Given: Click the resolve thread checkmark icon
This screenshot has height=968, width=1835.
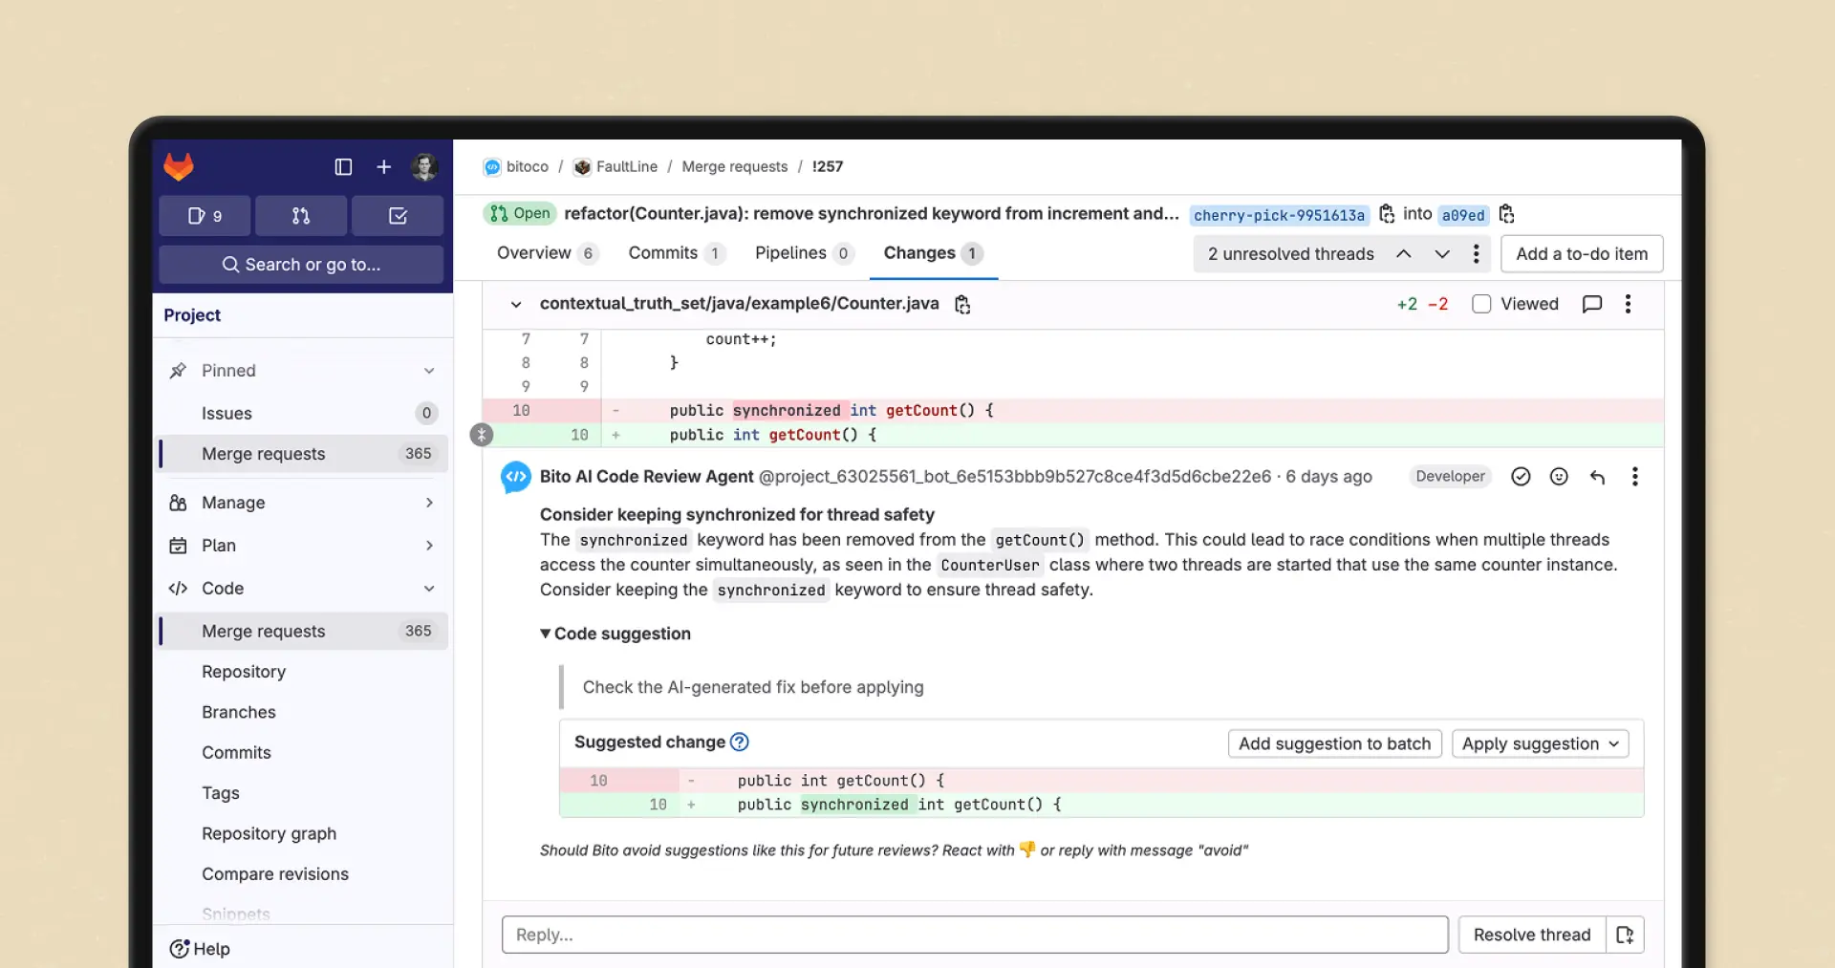Looking at the screenshot, I should click(1521, 477).
